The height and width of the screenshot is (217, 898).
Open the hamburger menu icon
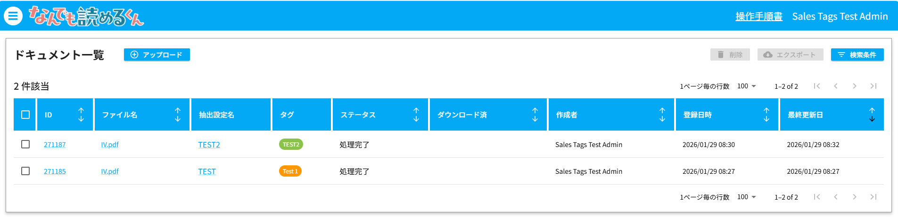pos(13,16)
